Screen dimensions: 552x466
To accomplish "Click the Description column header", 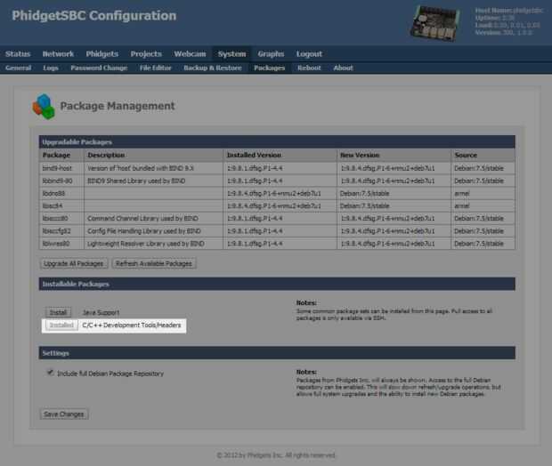I will pyautogui.click(x=153, y=155).
